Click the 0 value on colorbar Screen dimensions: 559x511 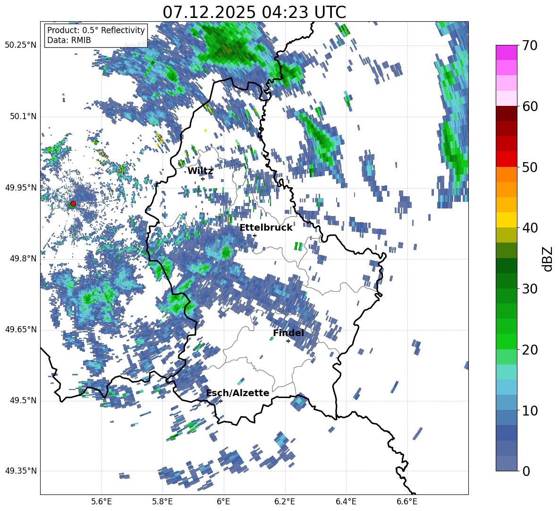[x=526, y=471]
